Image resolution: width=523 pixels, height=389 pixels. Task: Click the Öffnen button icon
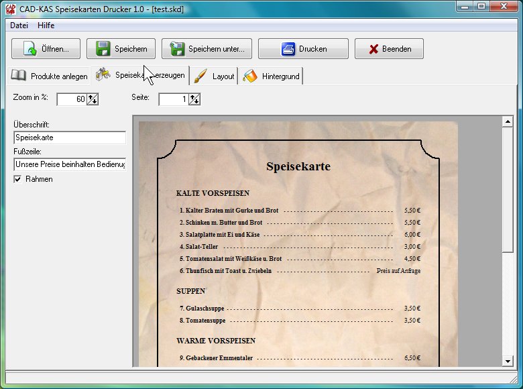(x=30, y=49)
